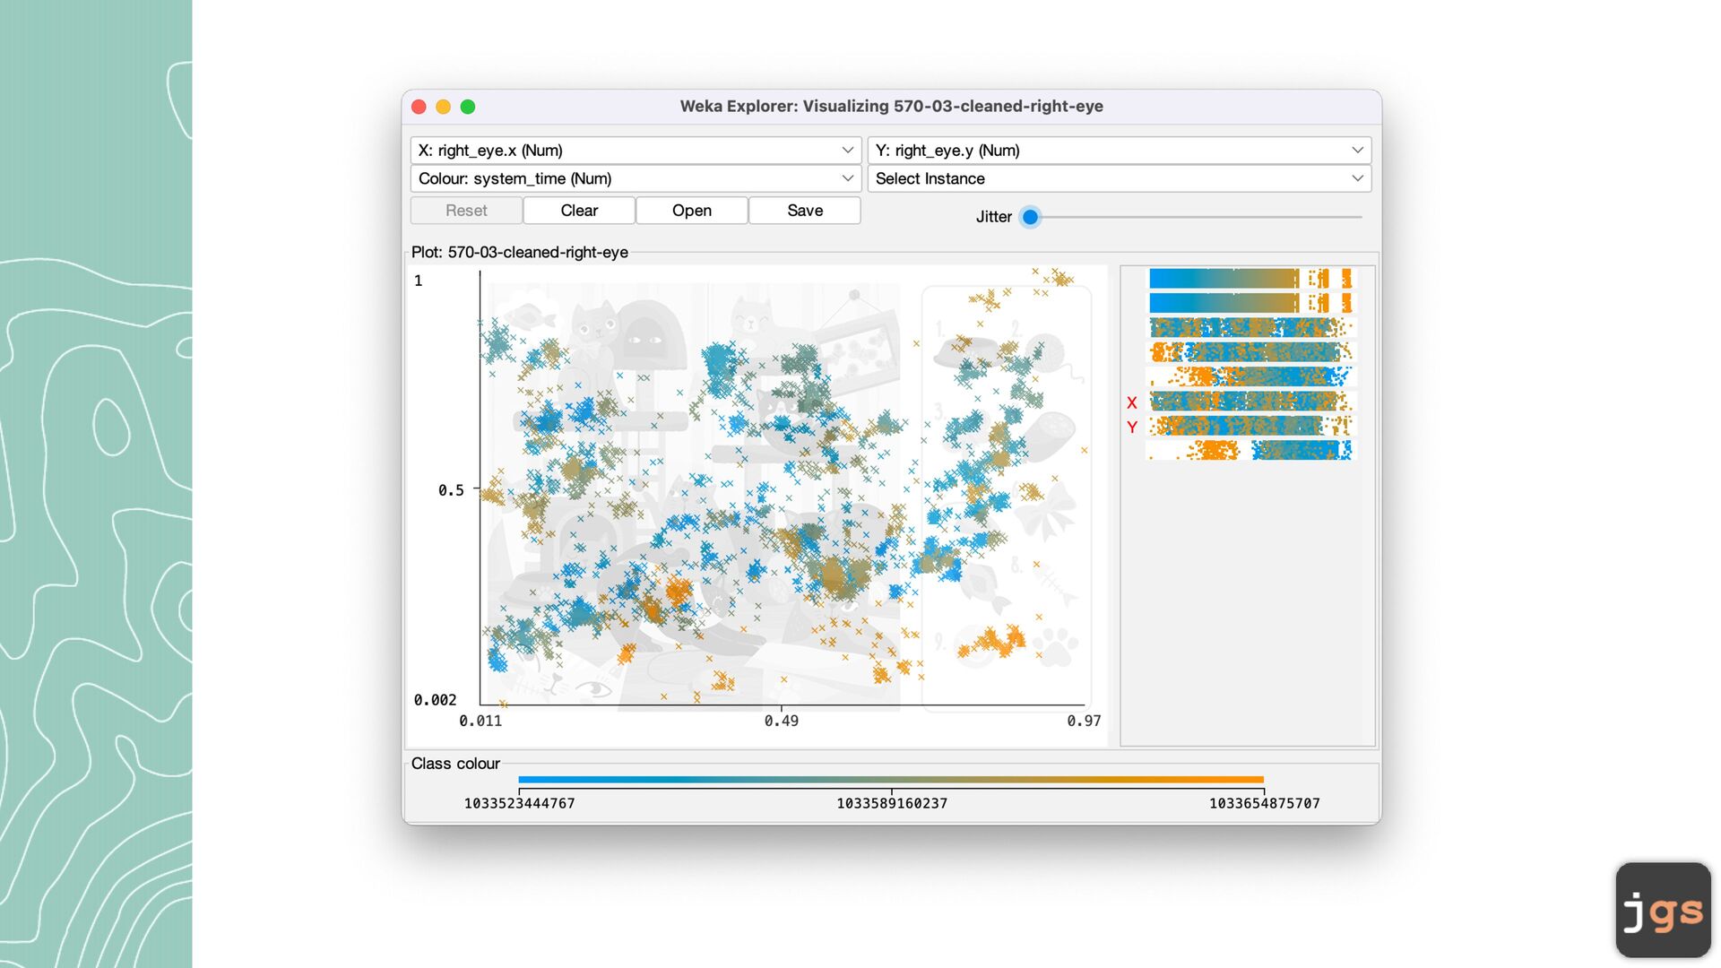Select the bottom attribute strip in side panel

(x=1250, y=450)
